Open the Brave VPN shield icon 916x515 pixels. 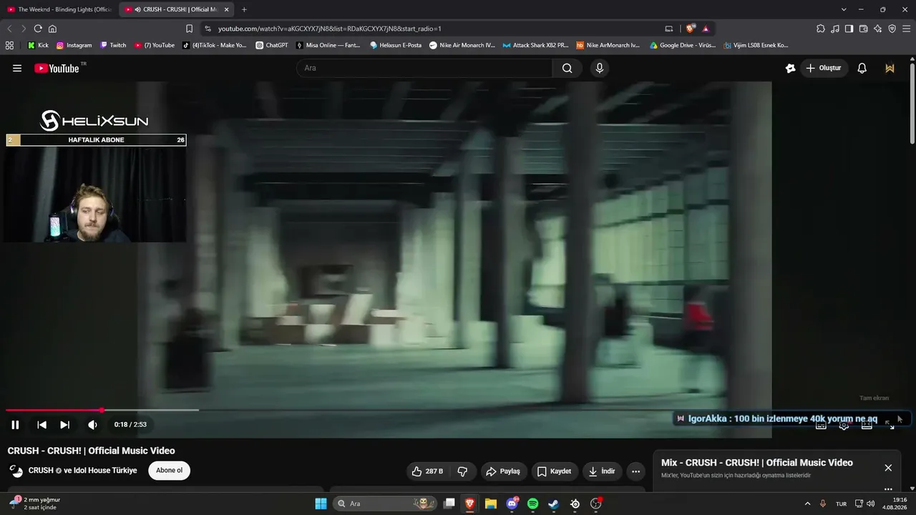(x=892, y=29)
